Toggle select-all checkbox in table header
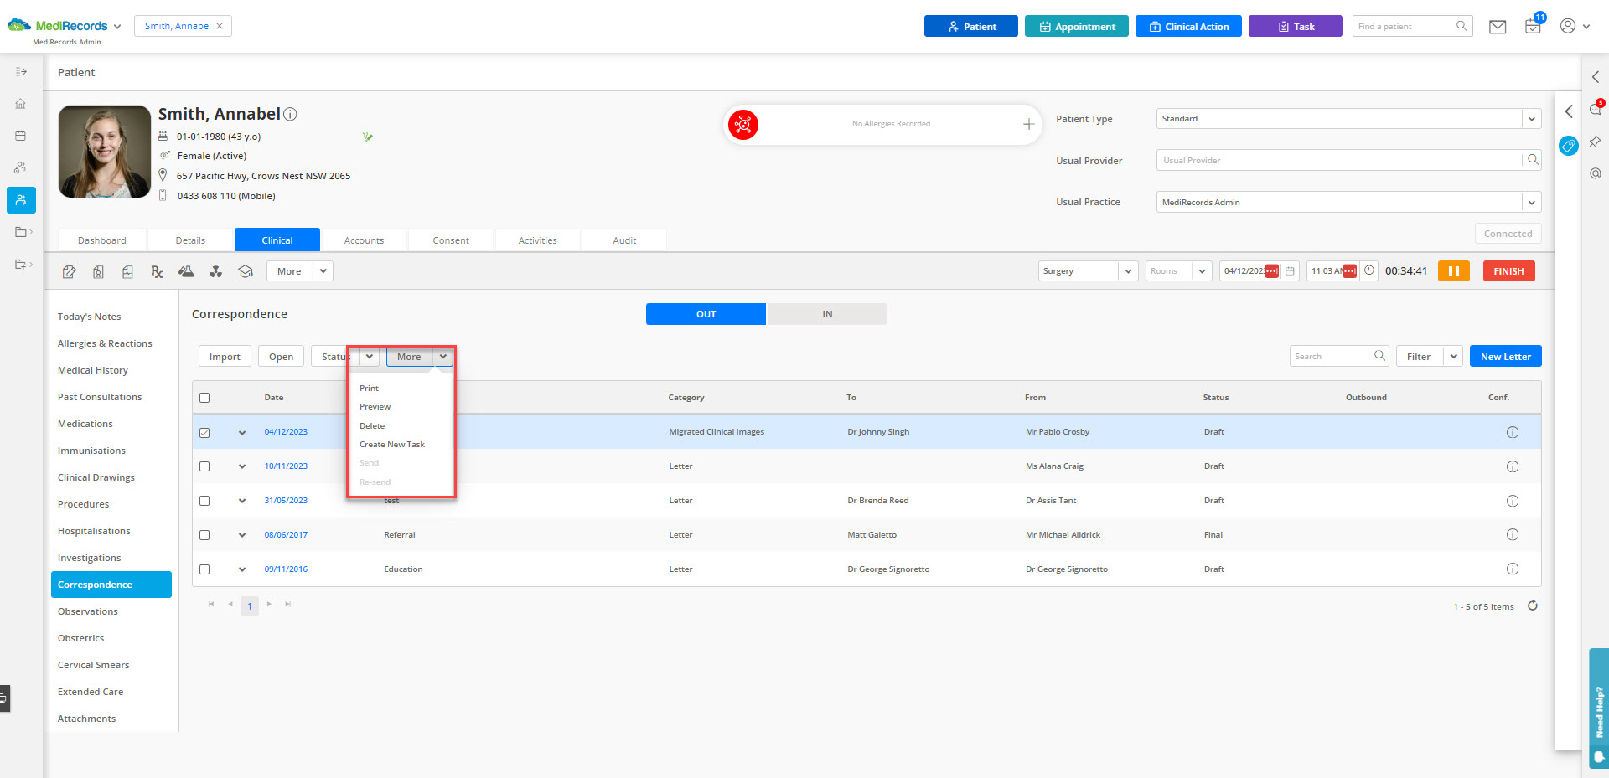1609x778 pixels. pyautogui.click(x=204, y=398)
